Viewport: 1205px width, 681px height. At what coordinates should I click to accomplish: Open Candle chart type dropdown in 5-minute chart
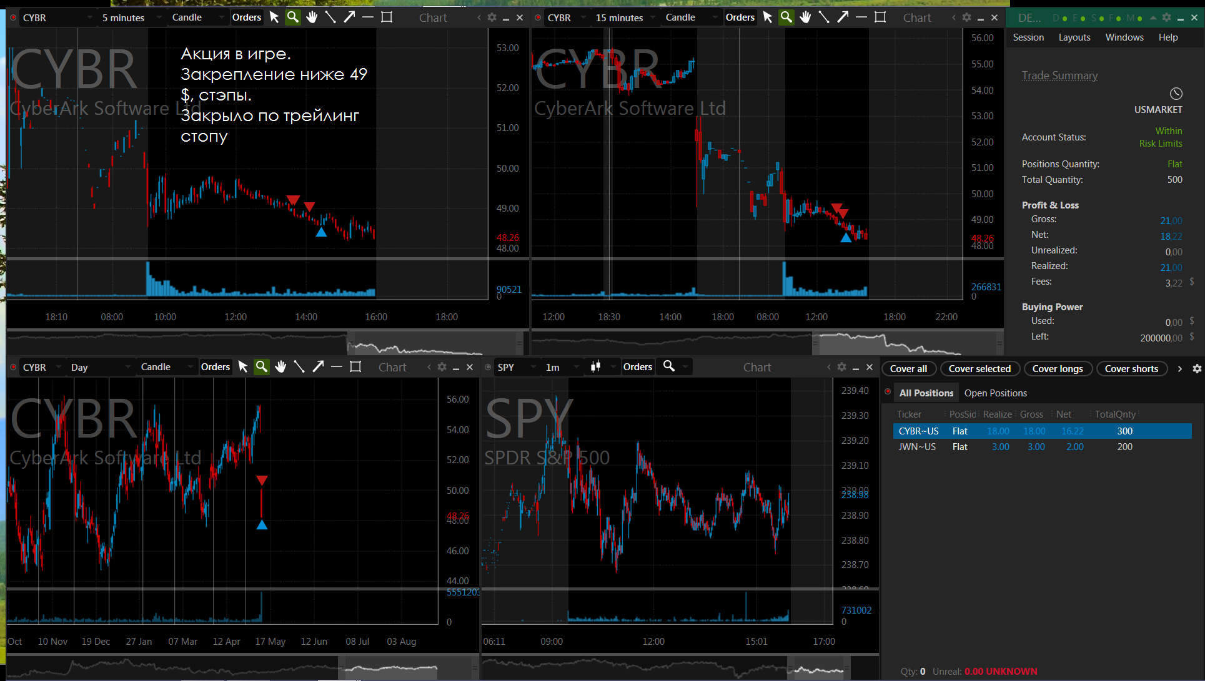coord(198,17)
